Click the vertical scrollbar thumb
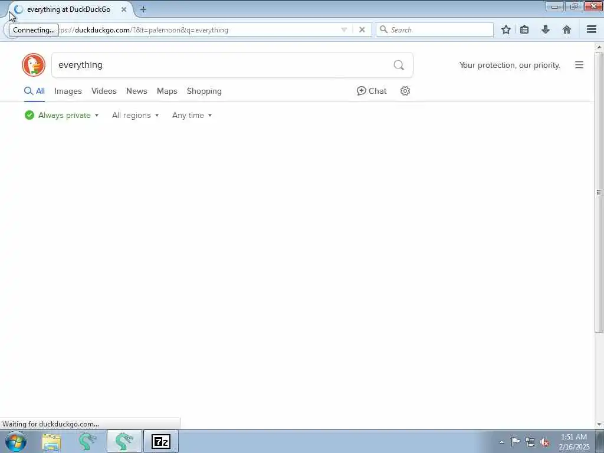The image size is (604, 453). 599,192
